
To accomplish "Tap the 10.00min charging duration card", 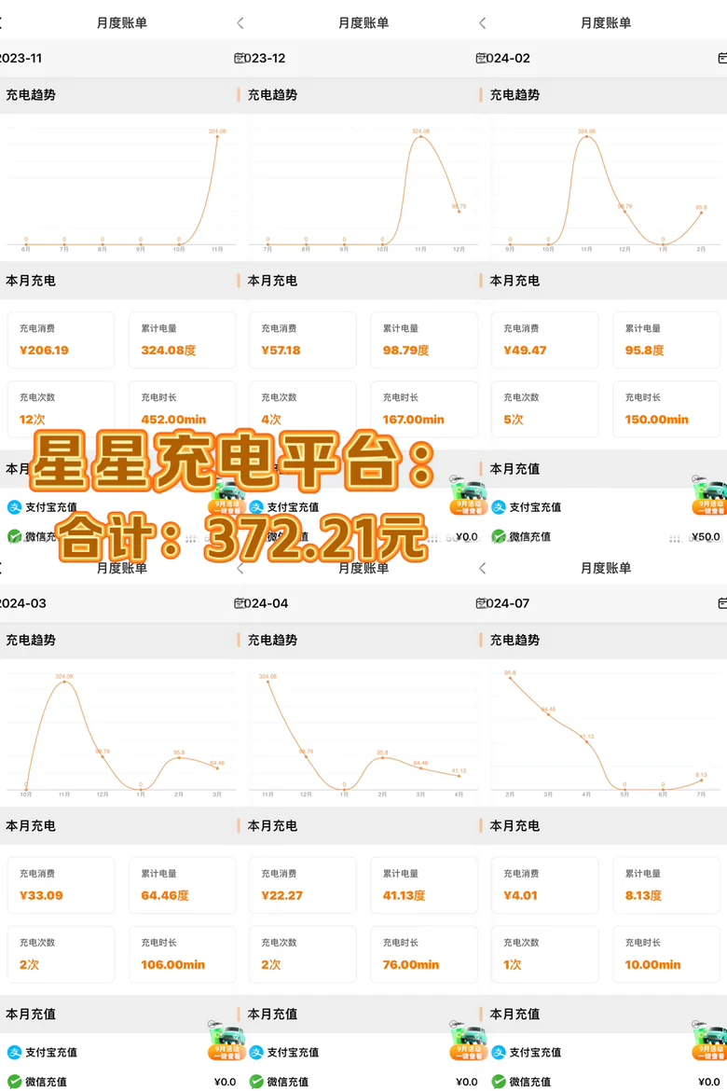I will [x=666, y=954].
